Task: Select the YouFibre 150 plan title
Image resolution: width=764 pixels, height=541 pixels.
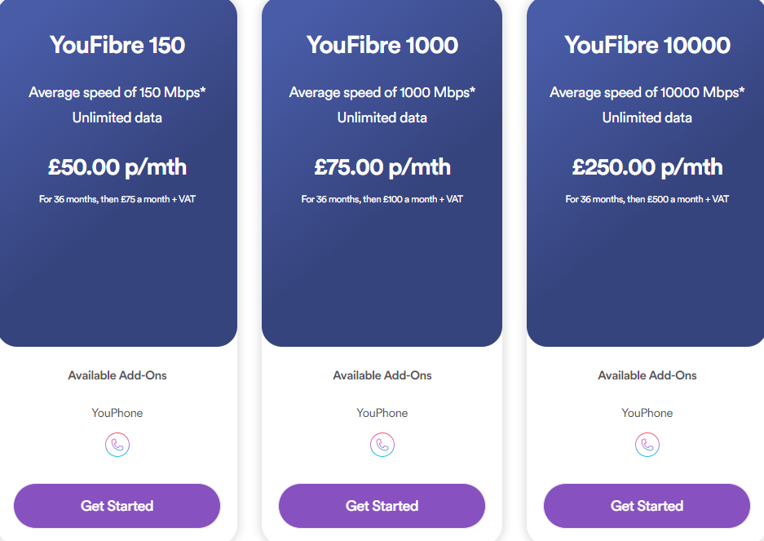Action: 117,46
